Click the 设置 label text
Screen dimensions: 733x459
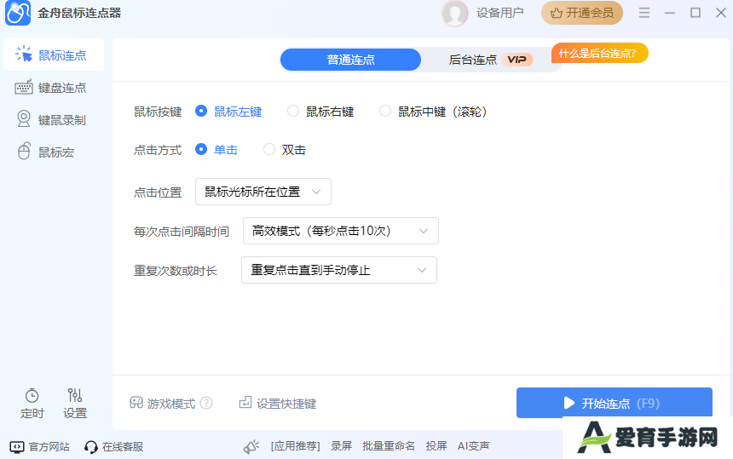point(75,413)
